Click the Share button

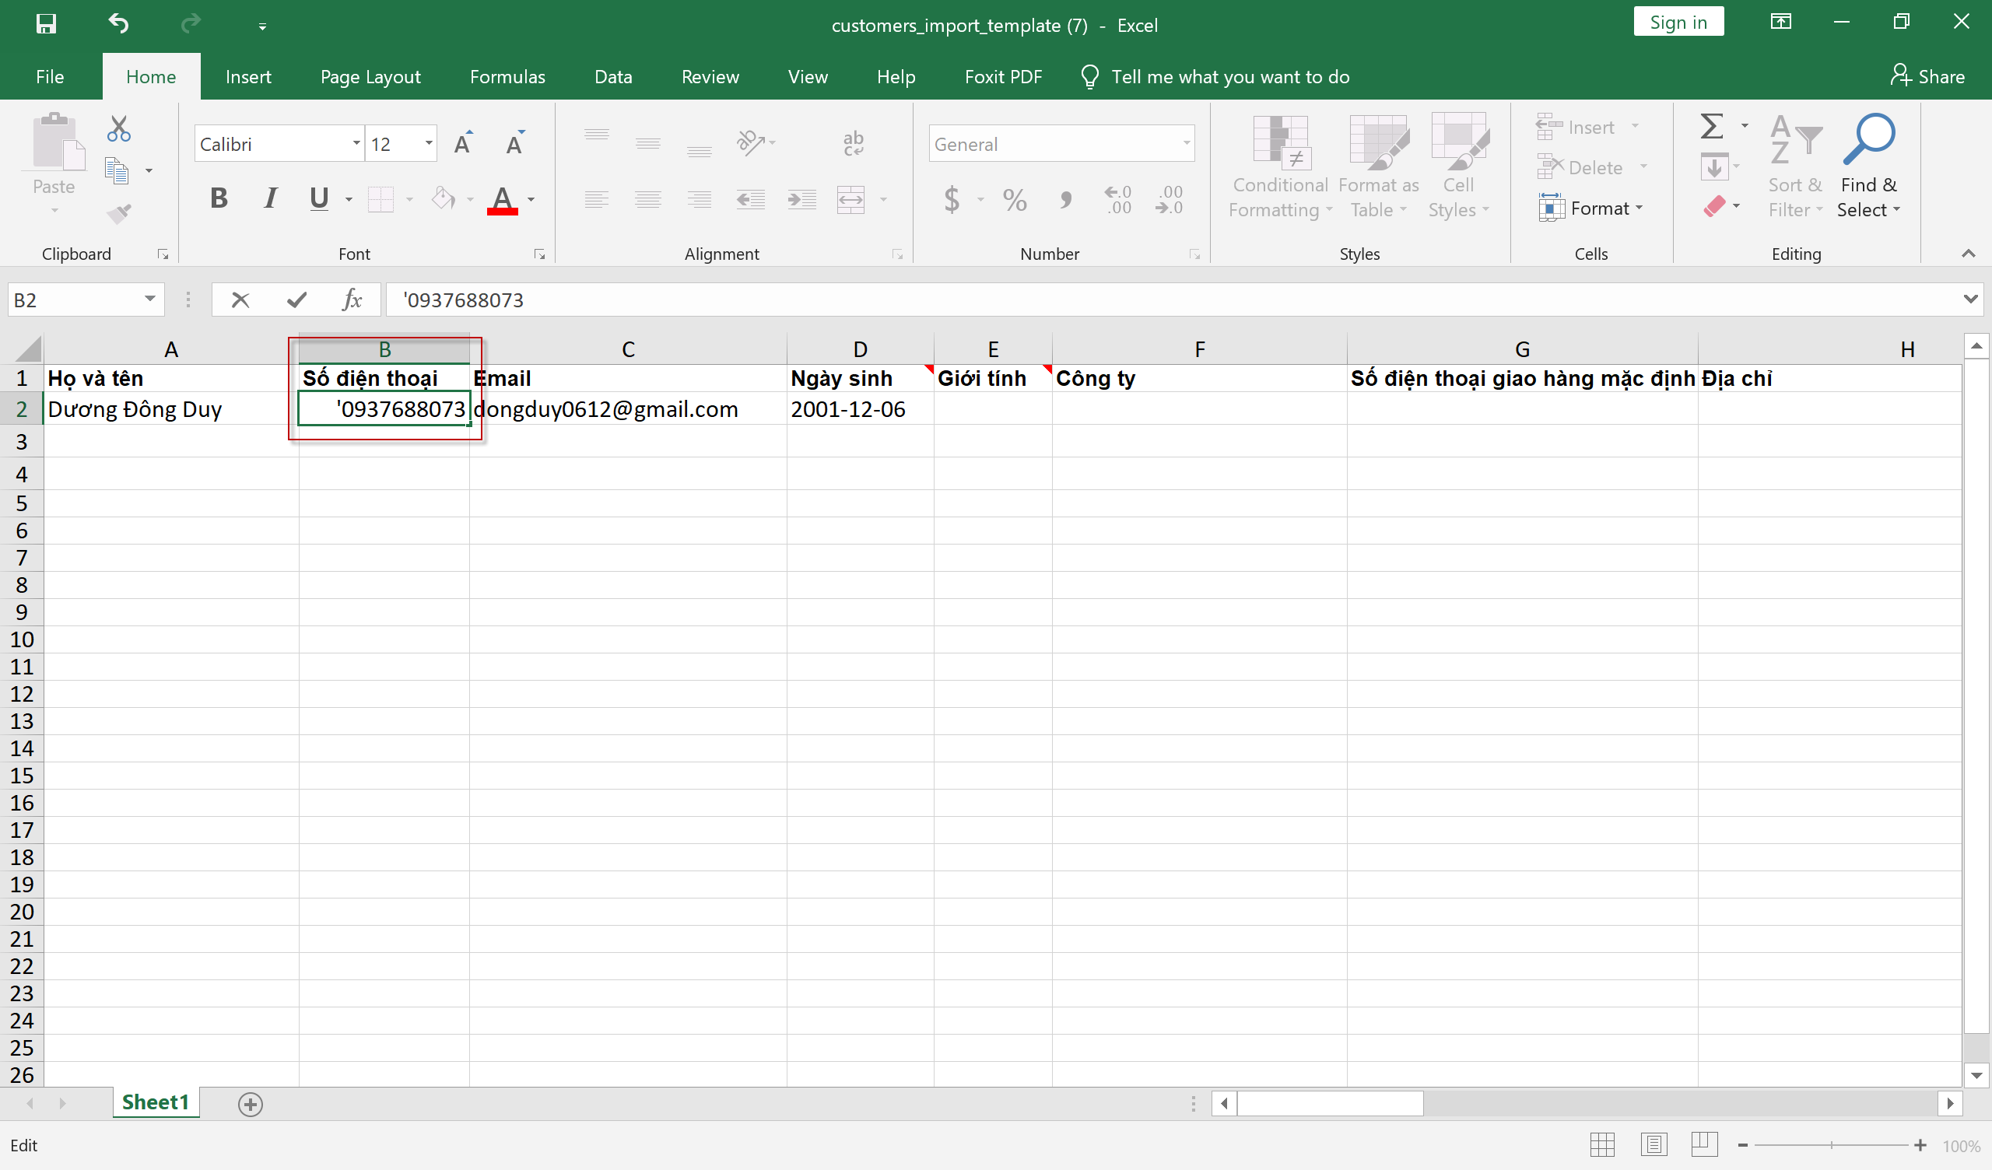pos(1927,77)
